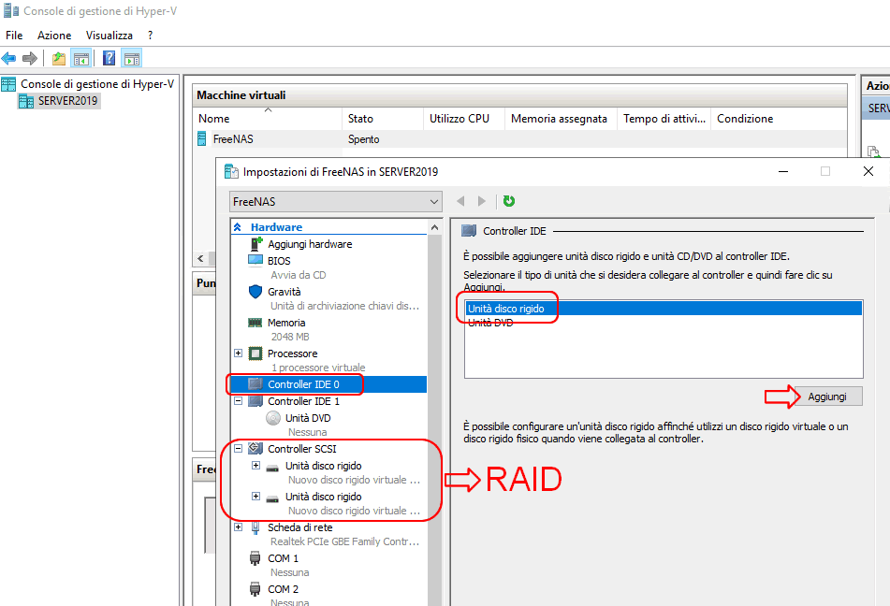The image size is (890, 606).
Task: Open the Visualizza menu
Action: 109,36
